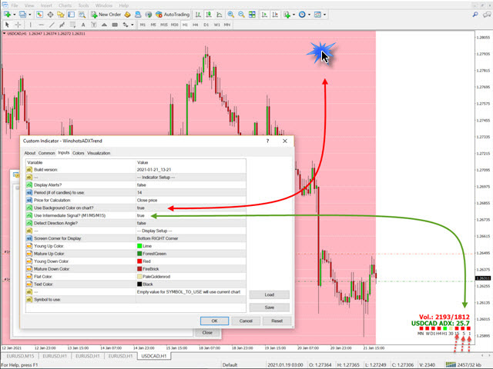Viewport: 493px width, 369px height.
Task: Toggle chart shift icon
Action: pyautogui.click(x=275, y=15)
